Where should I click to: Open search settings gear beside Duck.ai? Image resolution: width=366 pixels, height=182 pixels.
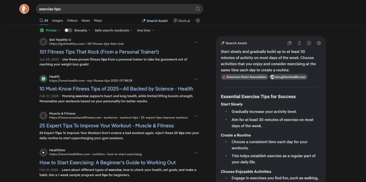(198, 20)
